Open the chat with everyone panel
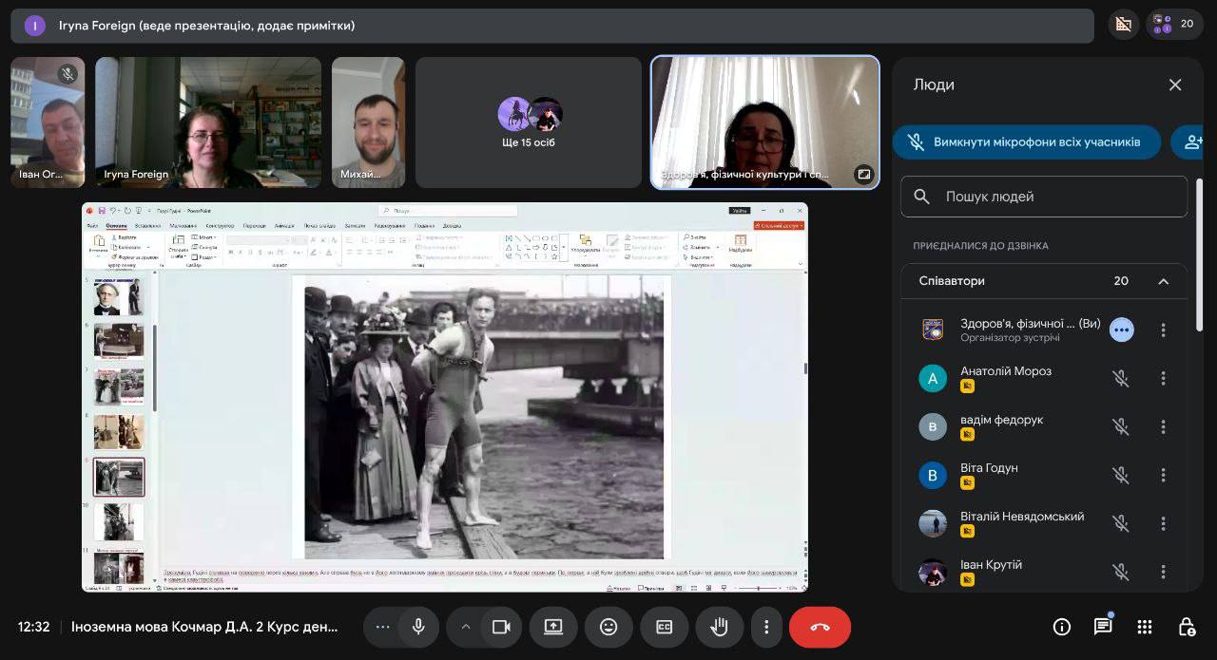This screenshot has height=660, width=1217. tap(1103, 627)
